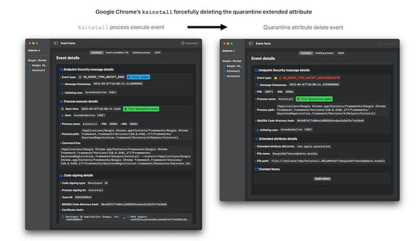Screen dimensions: 420x241
Task: Click the blue icon beside Process execute details
Action: (61, 101)
